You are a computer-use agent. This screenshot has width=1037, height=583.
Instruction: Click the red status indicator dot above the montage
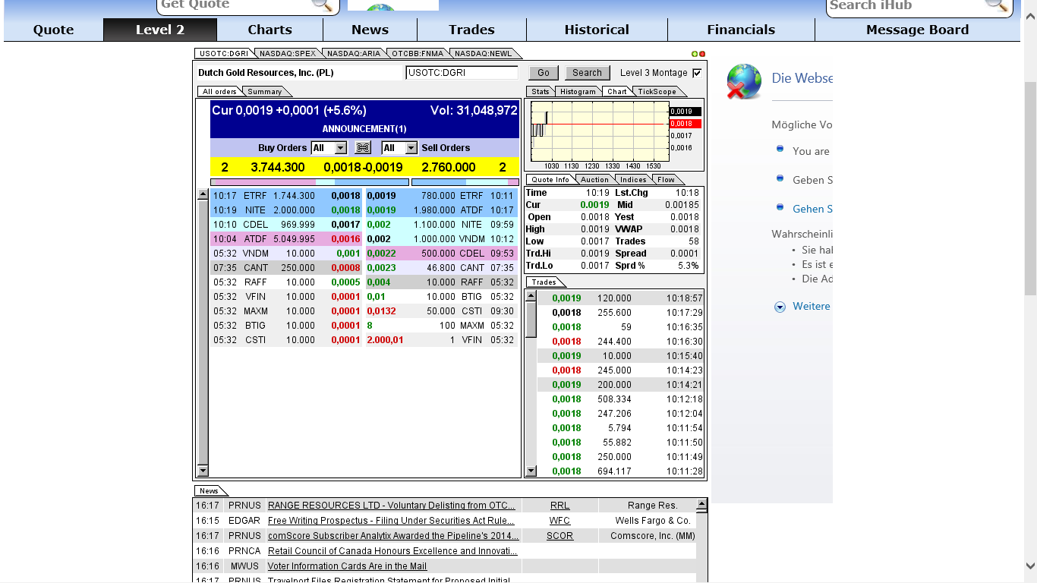tap(701, 53)
